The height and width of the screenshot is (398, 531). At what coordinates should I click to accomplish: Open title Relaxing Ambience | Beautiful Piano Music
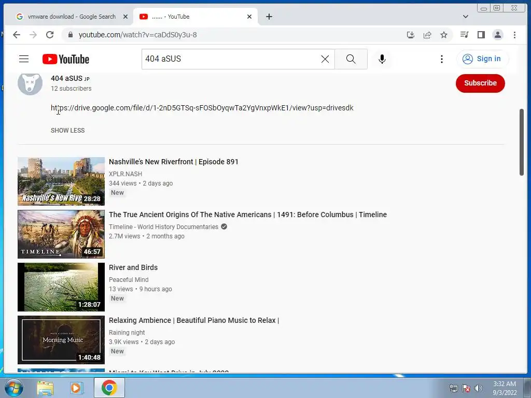point(194,320)
